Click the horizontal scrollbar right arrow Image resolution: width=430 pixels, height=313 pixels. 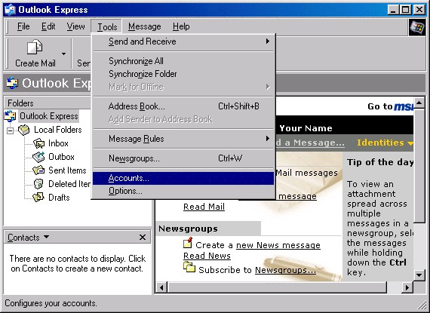tap(407, 287)
